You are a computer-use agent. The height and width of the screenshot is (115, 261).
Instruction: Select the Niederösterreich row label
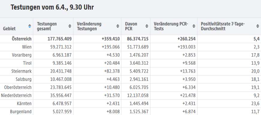pos(16,96)
